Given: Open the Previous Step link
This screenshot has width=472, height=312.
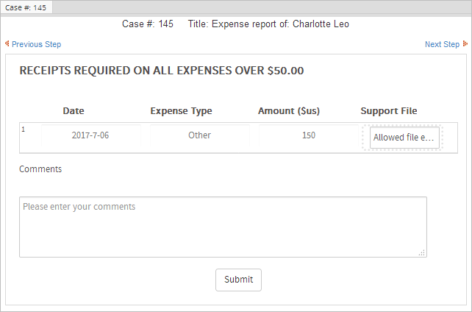Looking at the screenshot, I should (36, 44).
